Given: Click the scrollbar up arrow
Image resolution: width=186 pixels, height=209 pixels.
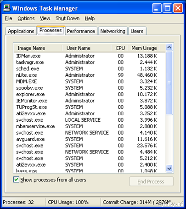Looking at the screenshot, I should pos(169,47).
